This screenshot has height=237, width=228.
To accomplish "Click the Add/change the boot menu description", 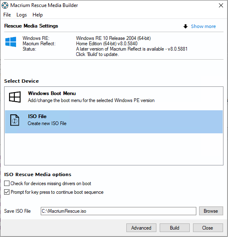I will coord(91,100).
